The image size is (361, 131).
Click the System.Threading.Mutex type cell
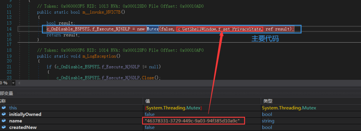(x=289, y=108)
